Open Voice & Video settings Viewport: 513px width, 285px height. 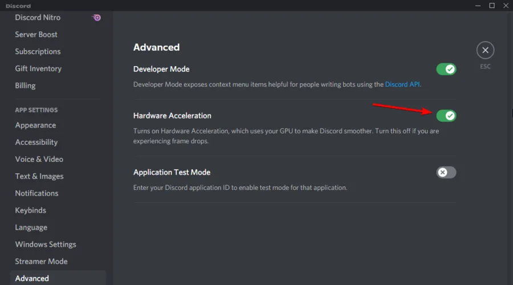[x=39, y=159]
